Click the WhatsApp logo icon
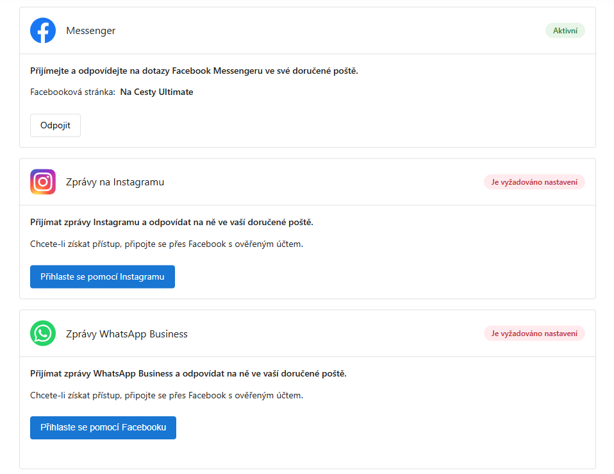Image resolution: width=614 pixels, height=474 pixels. pos(43,334)
